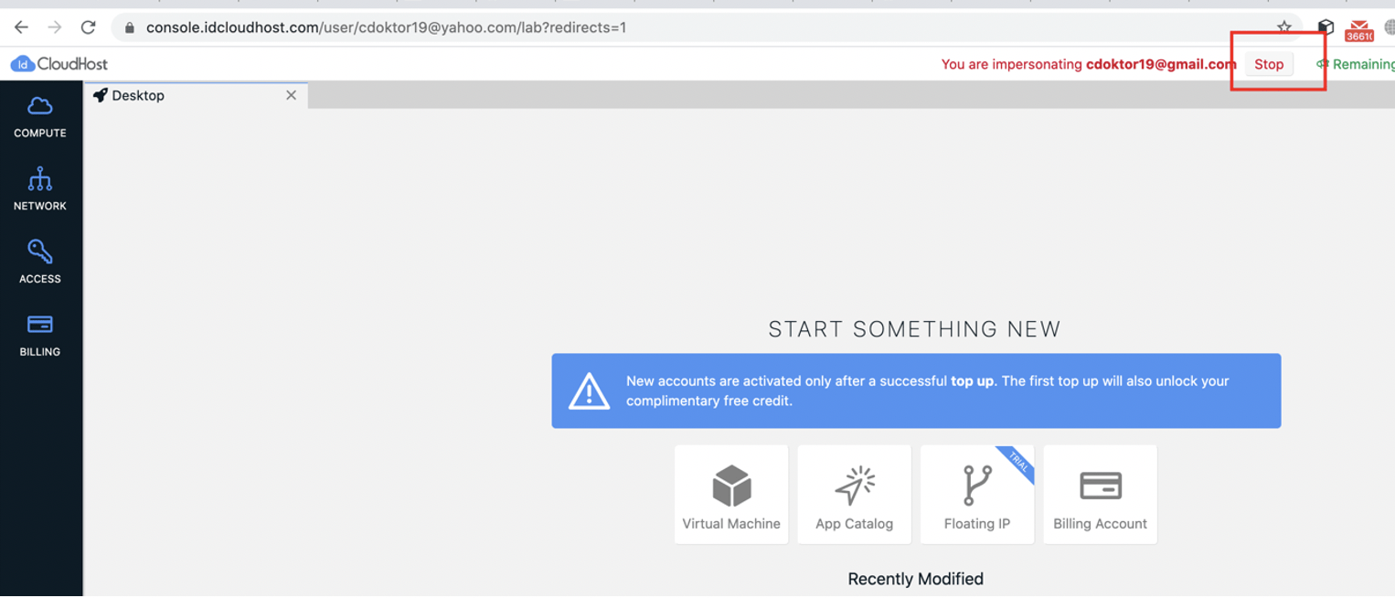This screenshot has height=598, width=1395.
Task: Open the Floating IP trial option
Action: click(x=976, y=494)
